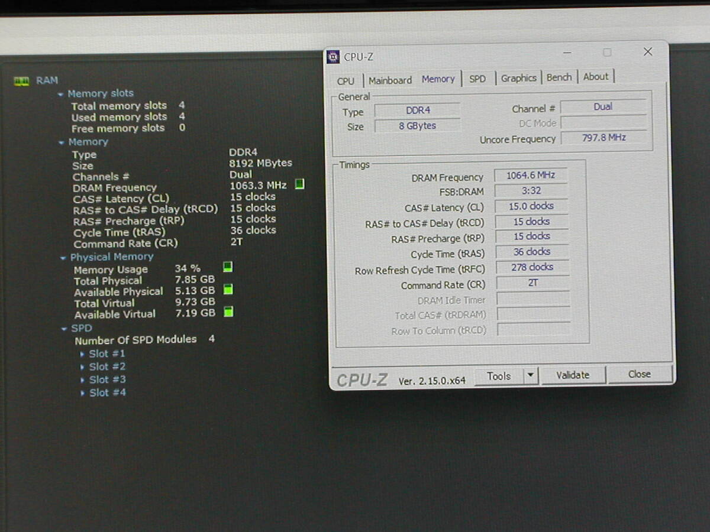Click the 8192 MBytes size value
The width and height of the screenshot is (710, 532).
[x=260, y=163]
